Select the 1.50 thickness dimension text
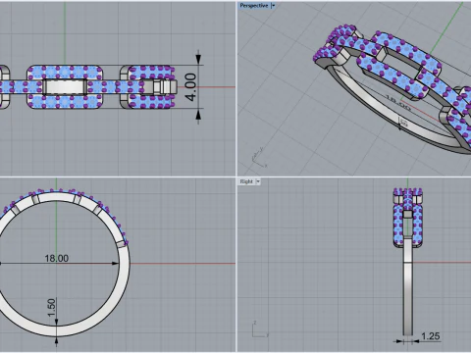The width and height of the screenshot is (471, 353). pyautogui.click(x=52, y=308)
